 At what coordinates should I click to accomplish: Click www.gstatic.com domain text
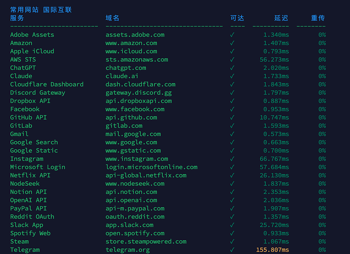[133, 151]
